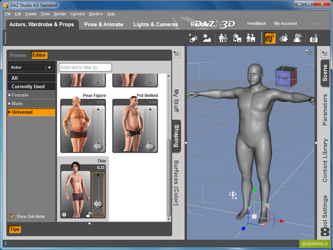333x250 pixels.
Task: Click the figure pose icon in viewport
Action: coord(233,195)
